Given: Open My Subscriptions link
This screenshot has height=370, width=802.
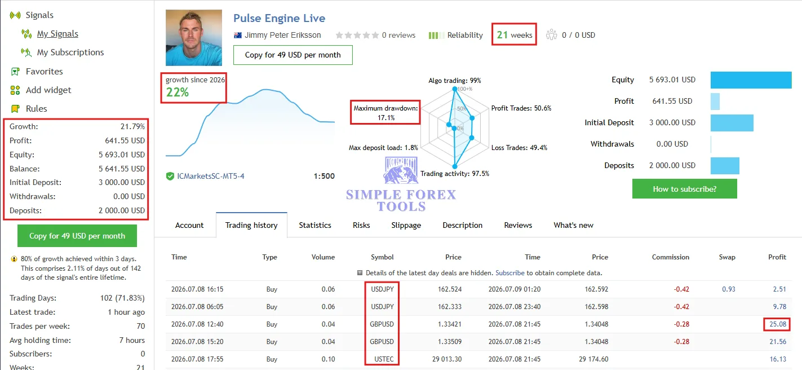Looking at the screenshot, I should [x=70, y=52].
